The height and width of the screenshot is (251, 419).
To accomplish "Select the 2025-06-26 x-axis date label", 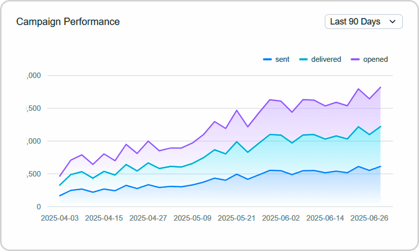I will click(369, 218).
